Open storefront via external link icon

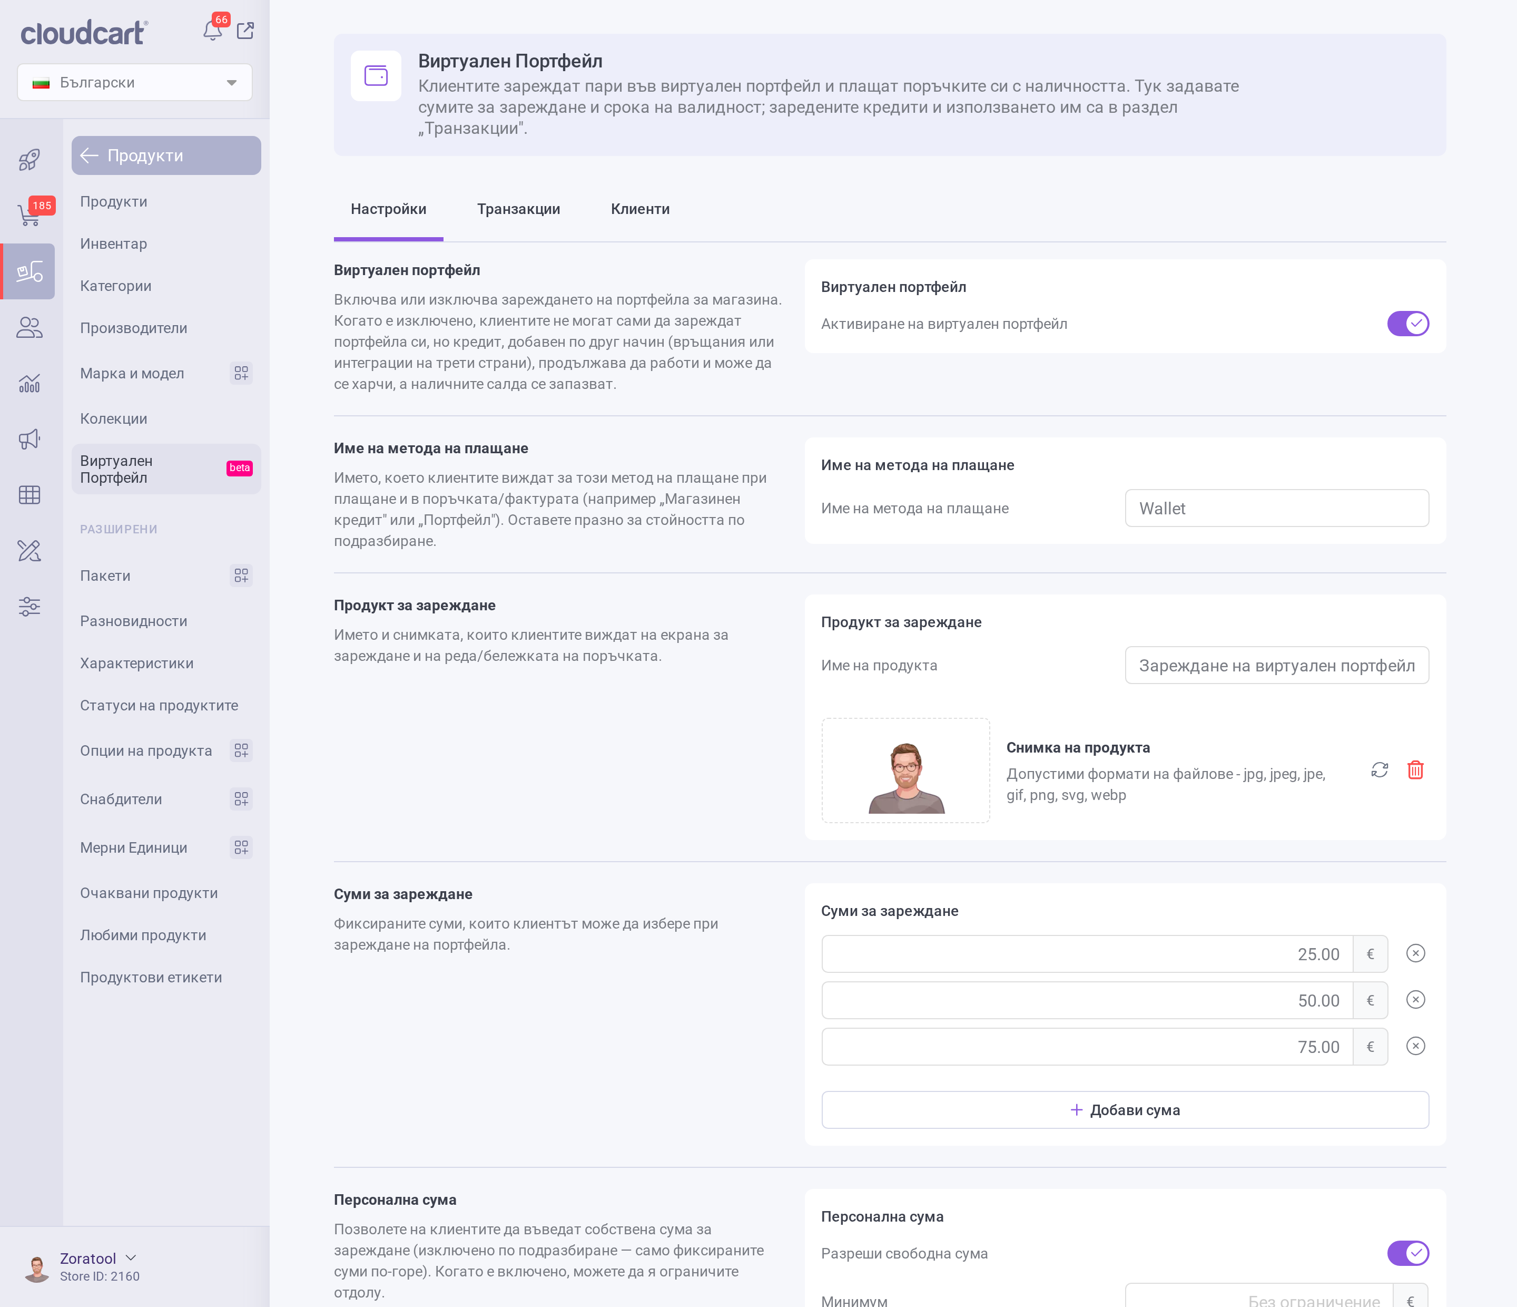pos(245,31)
